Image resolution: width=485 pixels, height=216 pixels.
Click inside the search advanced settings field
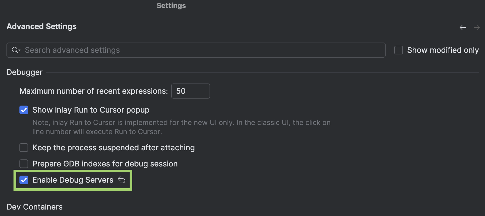tap(189, 50)
